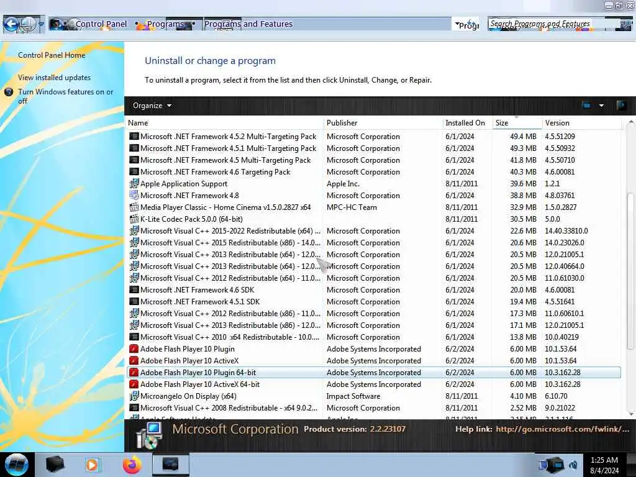Click the Impact Software publisher cell

tap(353, 396)
